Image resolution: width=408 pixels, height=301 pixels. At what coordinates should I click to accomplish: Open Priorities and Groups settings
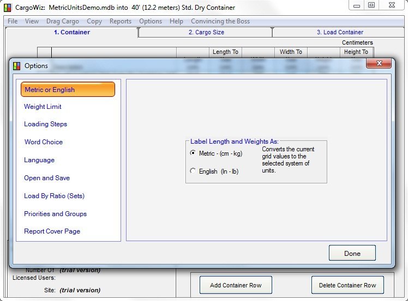(x=55, y=214)
